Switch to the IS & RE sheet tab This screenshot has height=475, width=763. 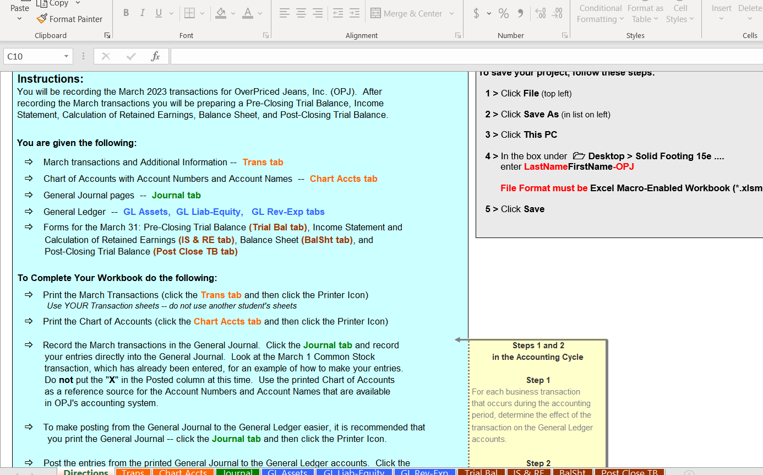[x=528, y=472]
